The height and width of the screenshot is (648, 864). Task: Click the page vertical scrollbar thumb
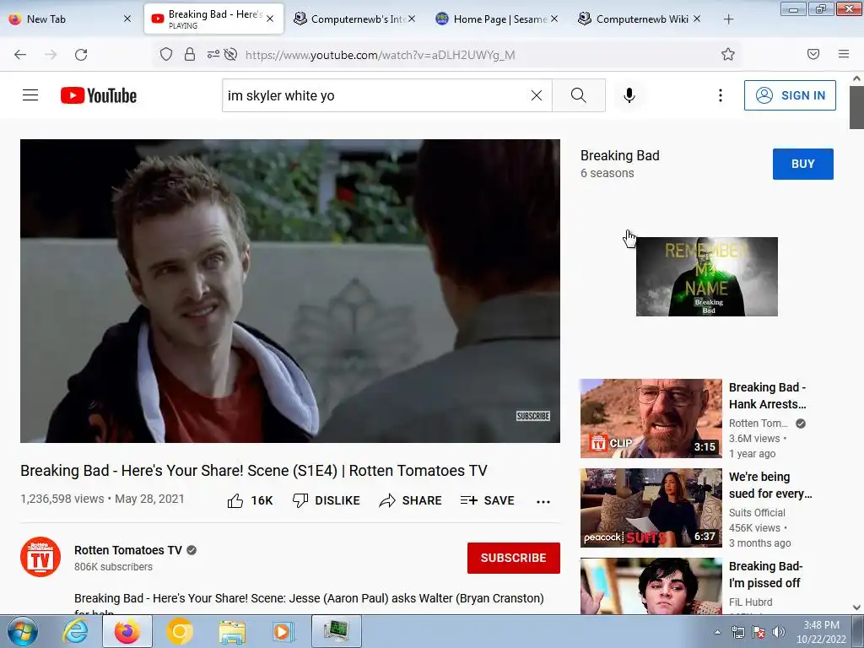856,107
